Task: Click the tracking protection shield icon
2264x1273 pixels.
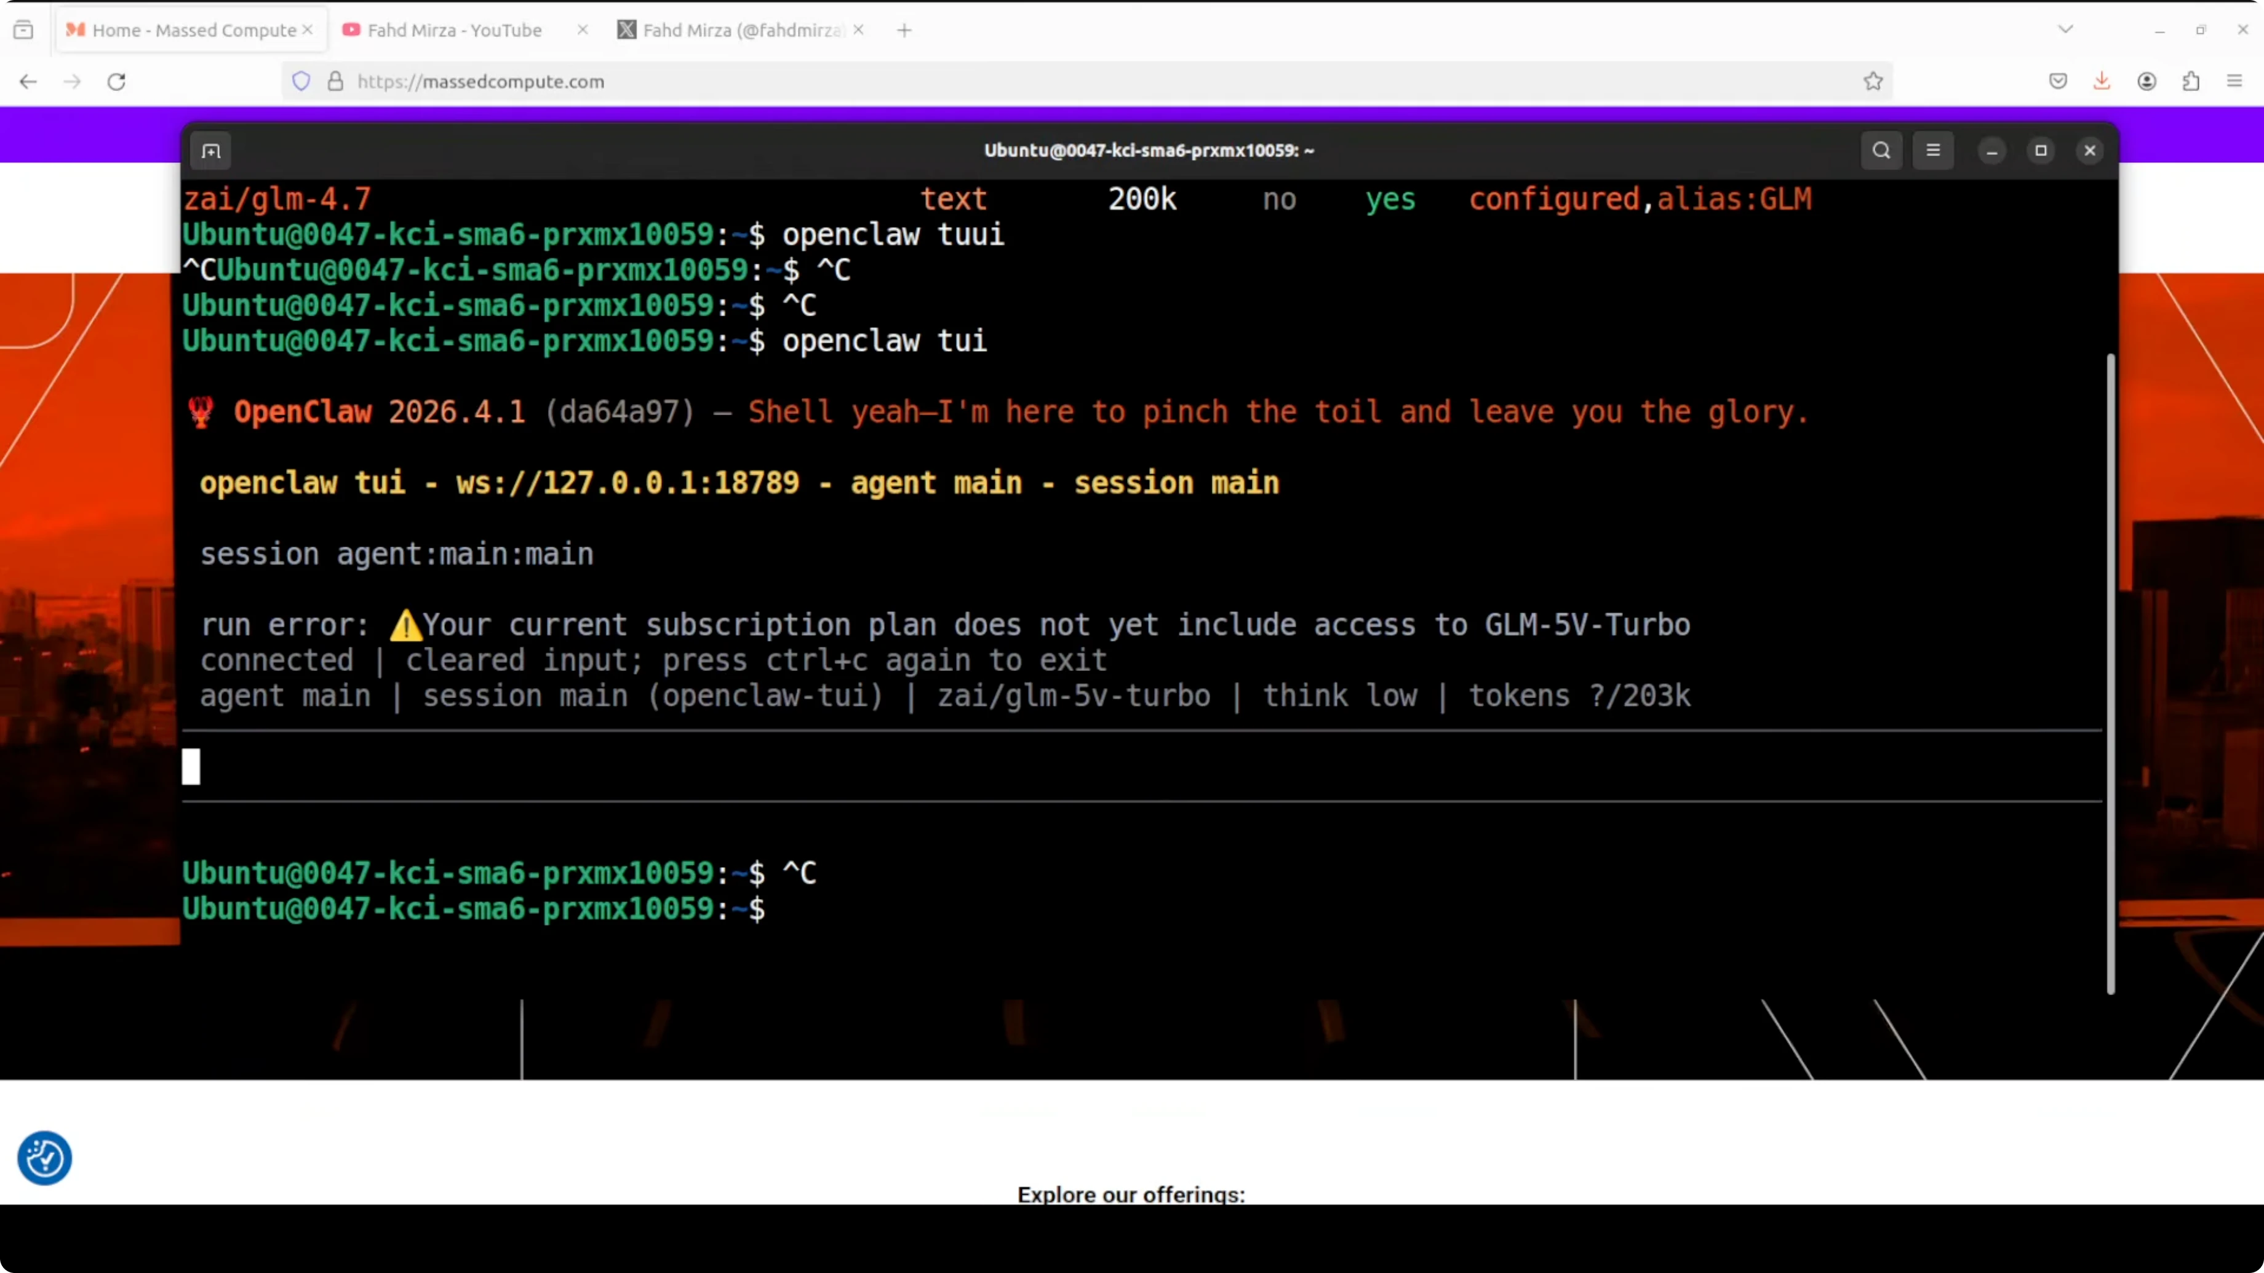Action: tap(301, 82)
